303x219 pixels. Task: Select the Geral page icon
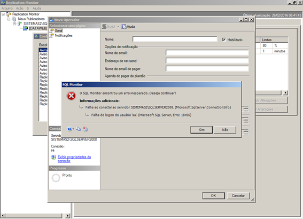(52, 30)
